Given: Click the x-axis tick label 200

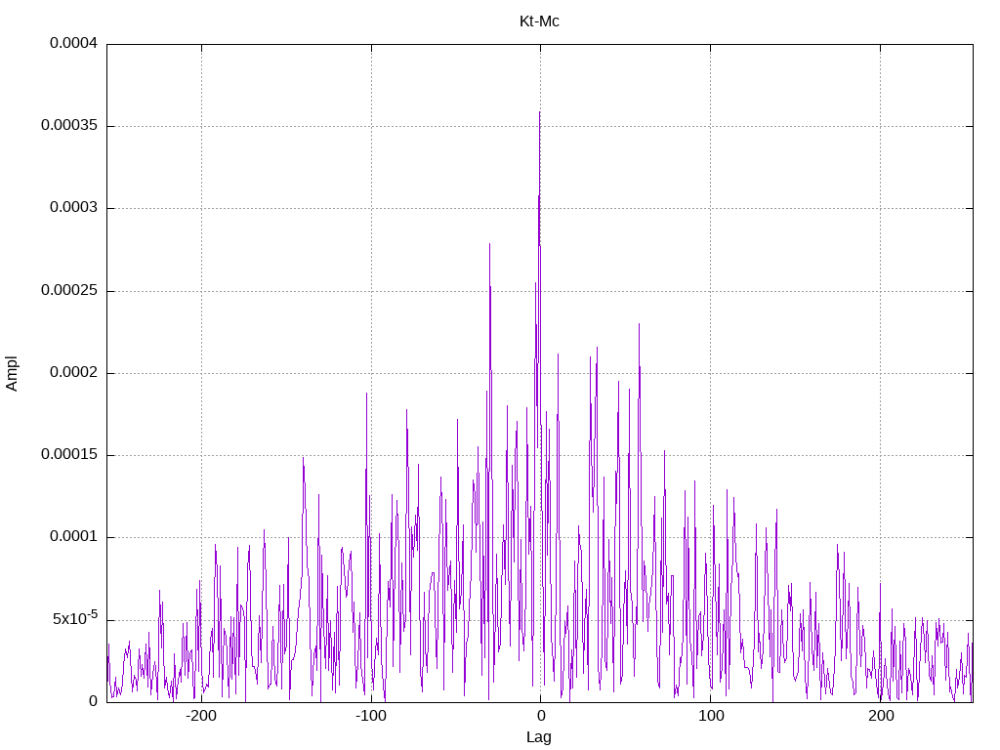Looking at the screenshot, I should point(880,716).
